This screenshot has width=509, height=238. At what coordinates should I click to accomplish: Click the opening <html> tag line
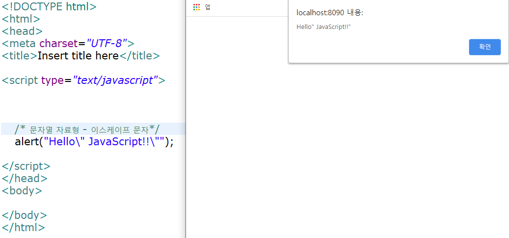[21, 19]
